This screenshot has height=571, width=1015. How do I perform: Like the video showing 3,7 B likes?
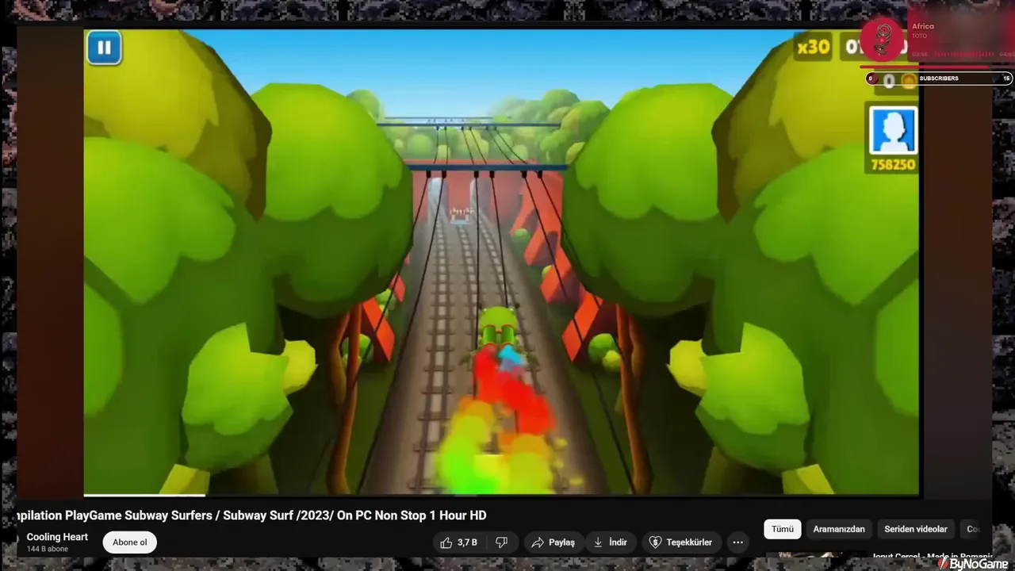tap(459, 542)
